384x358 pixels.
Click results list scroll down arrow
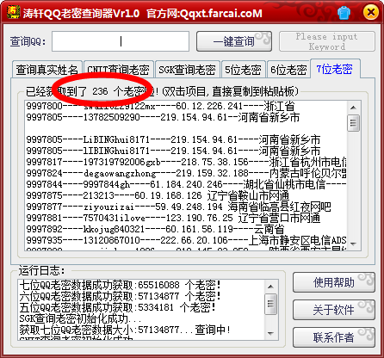(x=353, y=244)
